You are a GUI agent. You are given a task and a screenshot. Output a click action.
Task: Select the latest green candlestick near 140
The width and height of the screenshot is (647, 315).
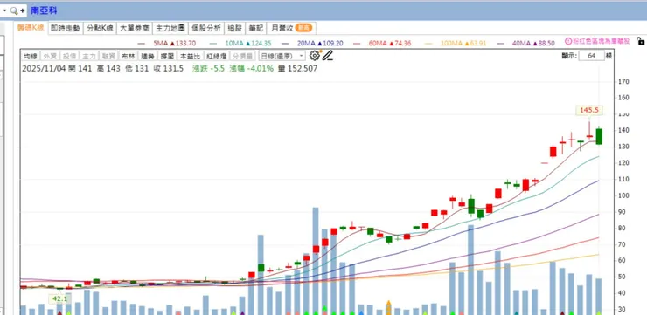[x=599, y=136]
